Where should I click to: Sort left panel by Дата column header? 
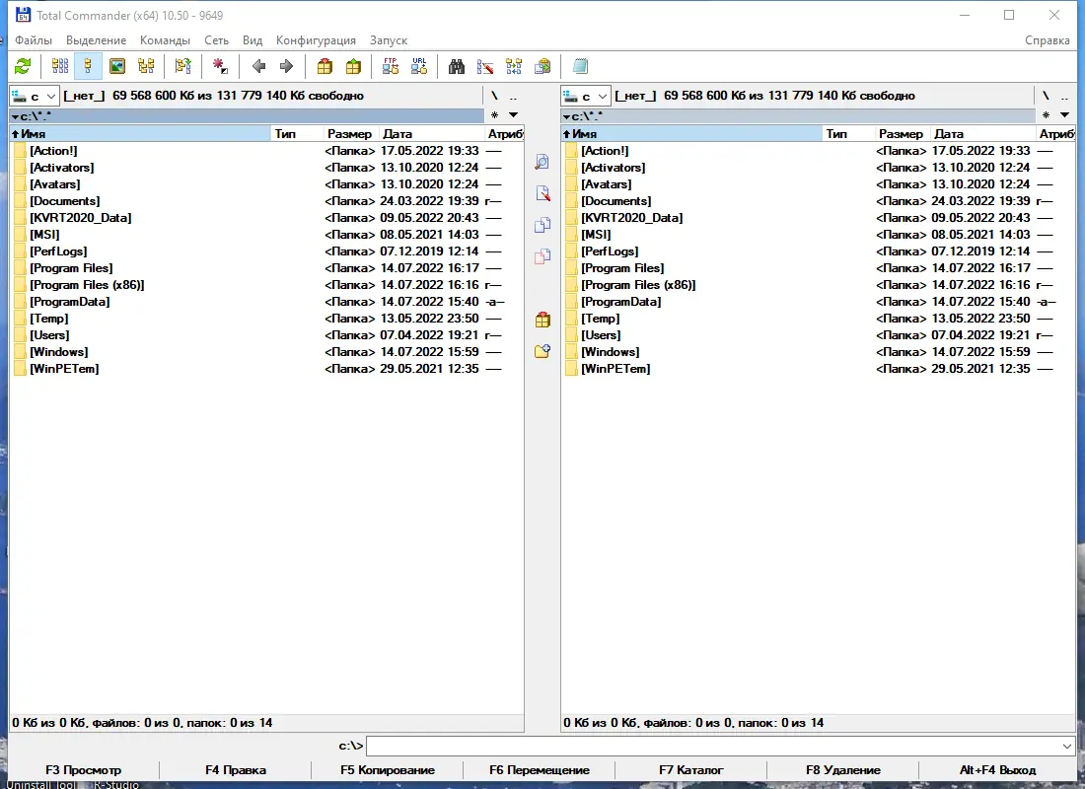[432, 133]
